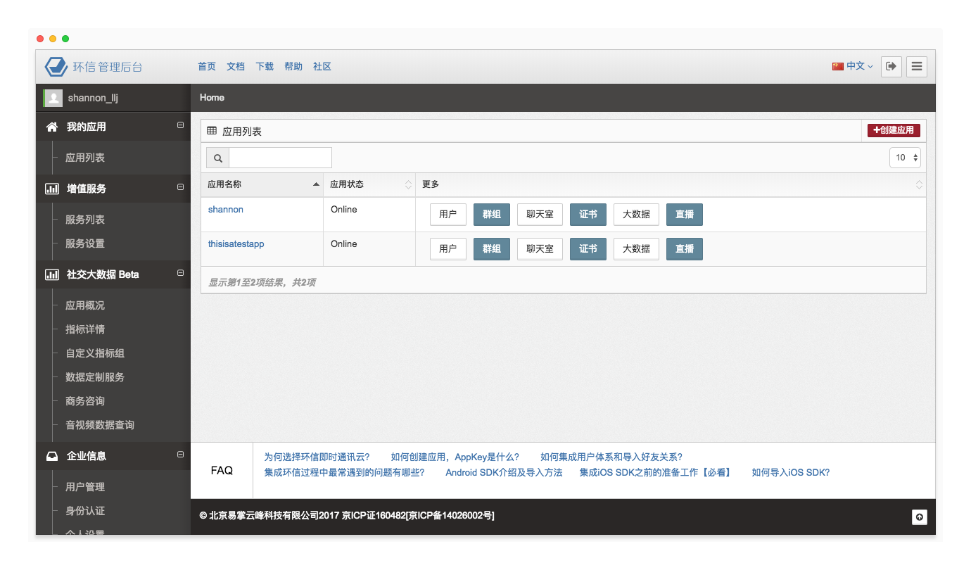Select 音视频数据查询 in the sidebar
This screenshot has width=971, height=570.
[x=100, y=425]
